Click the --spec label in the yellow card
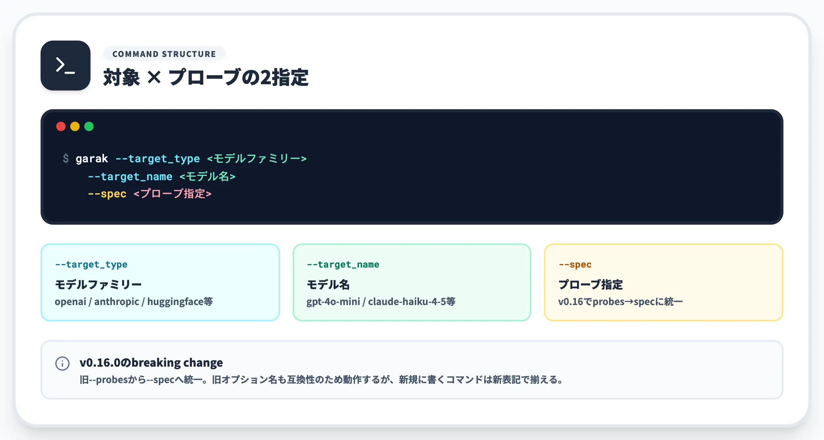 pyautogui.click(x=575, y=264)
